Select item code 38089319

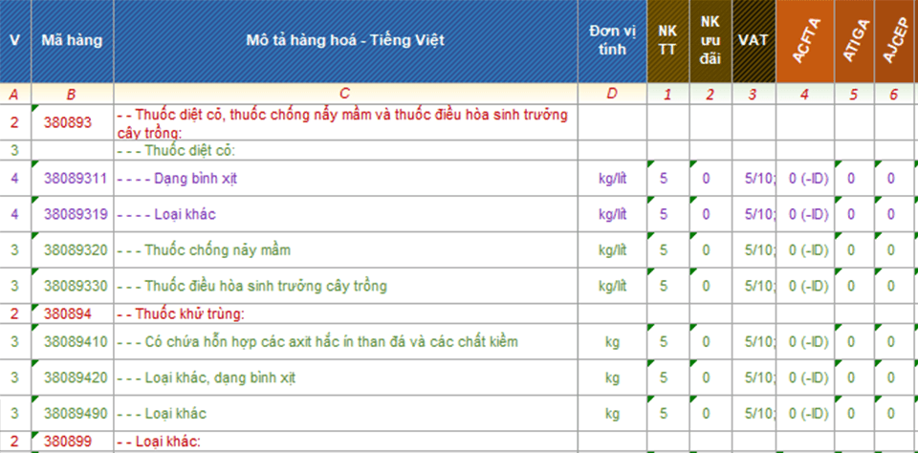tap(72, 214)
